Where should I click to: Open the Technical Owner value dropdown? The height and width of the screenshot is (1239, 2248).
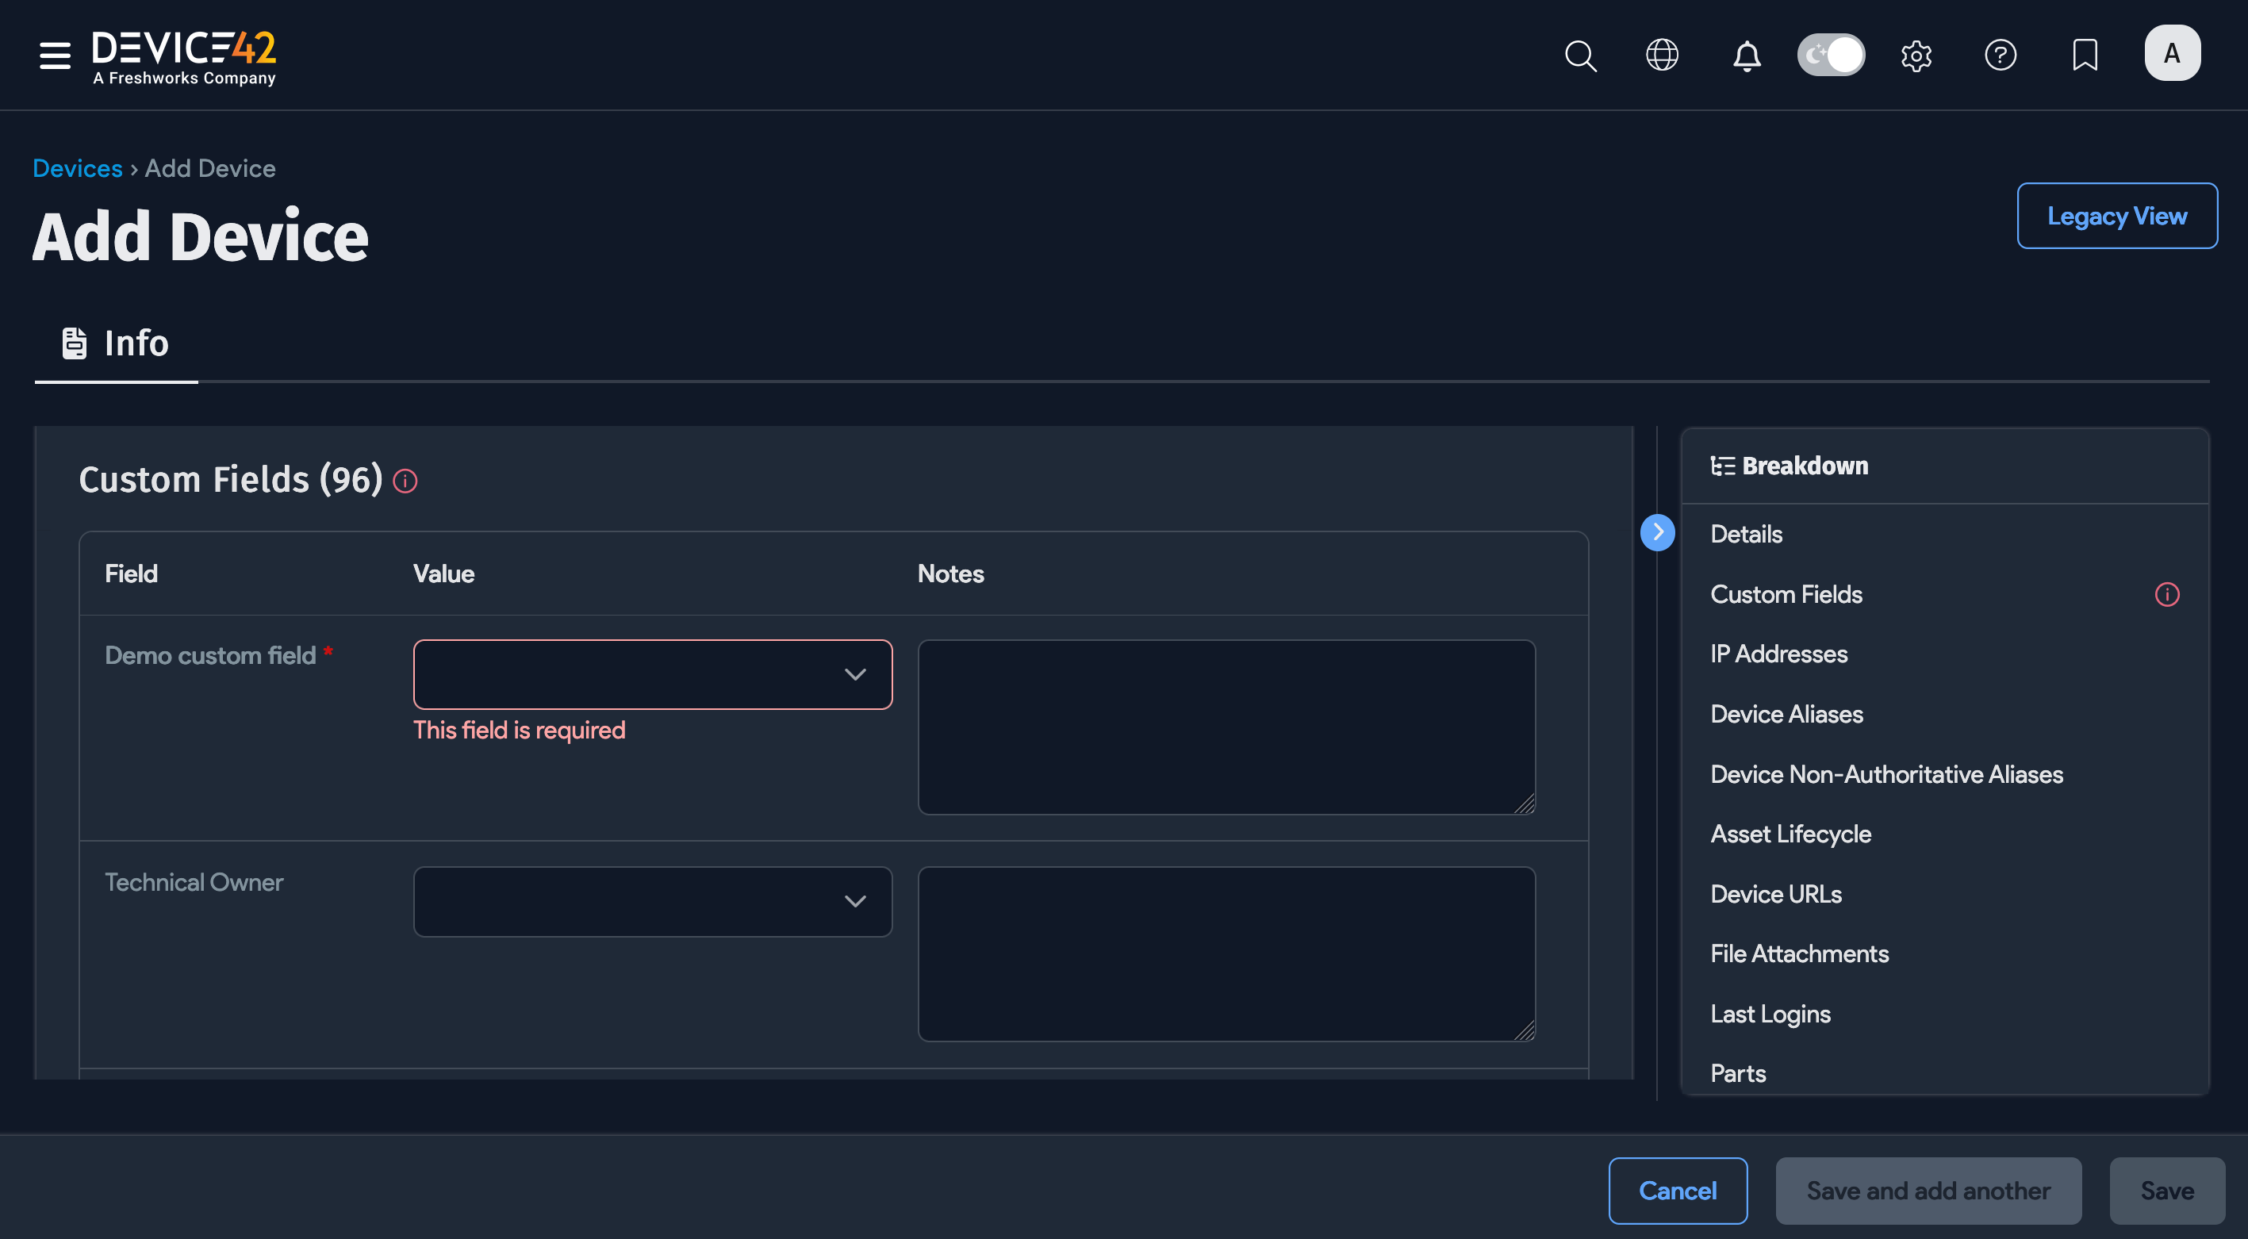[x=652, y=901]
